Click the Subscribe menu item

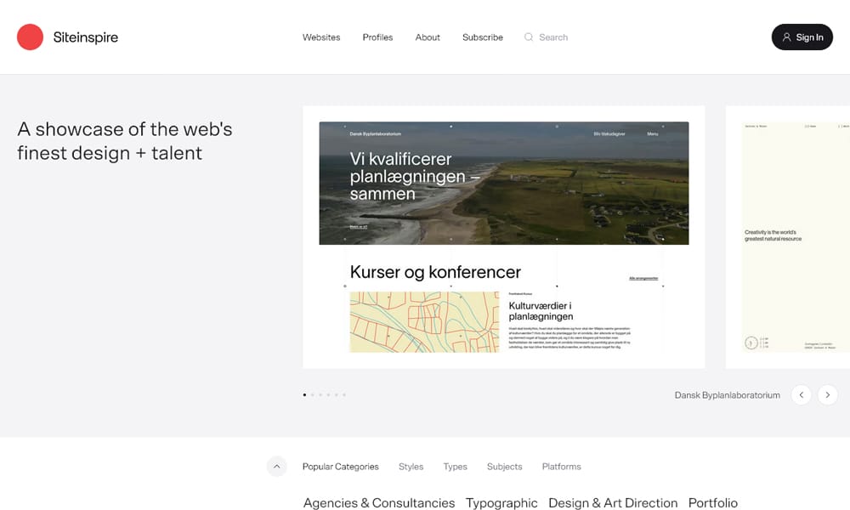[482, 37]
